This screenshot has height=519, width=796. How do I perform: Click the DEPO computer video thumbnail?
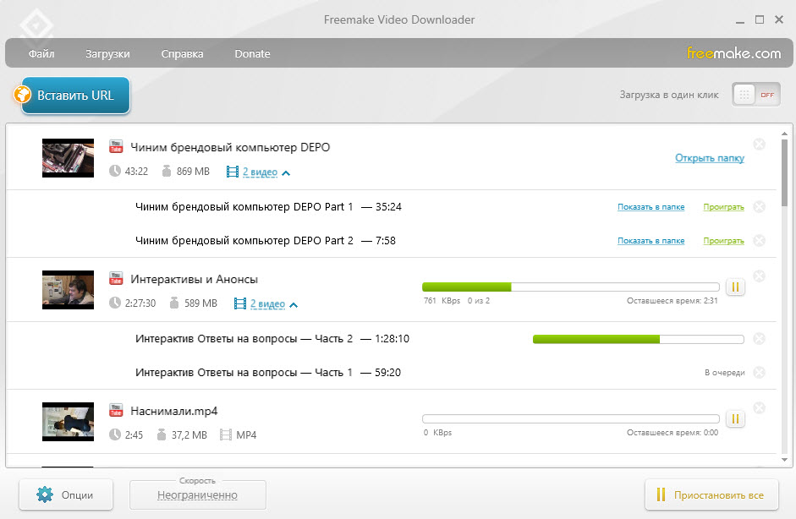[68, 158]
